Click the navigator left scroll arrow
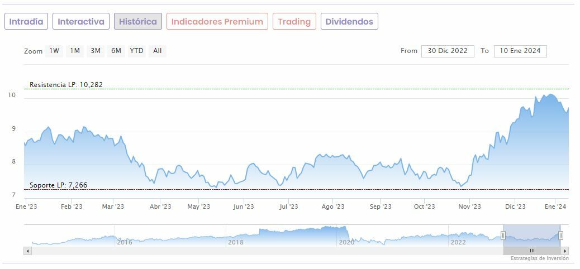This screenshot has height=269, width=580. click(27, 251)
